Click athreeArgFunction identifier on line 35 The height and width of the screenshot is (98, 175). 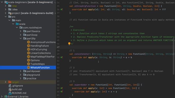(85, 6)
